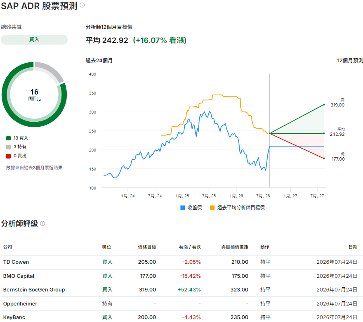
Task: Select the gray 3 持有 legend swatch
Action: point(9,147)
